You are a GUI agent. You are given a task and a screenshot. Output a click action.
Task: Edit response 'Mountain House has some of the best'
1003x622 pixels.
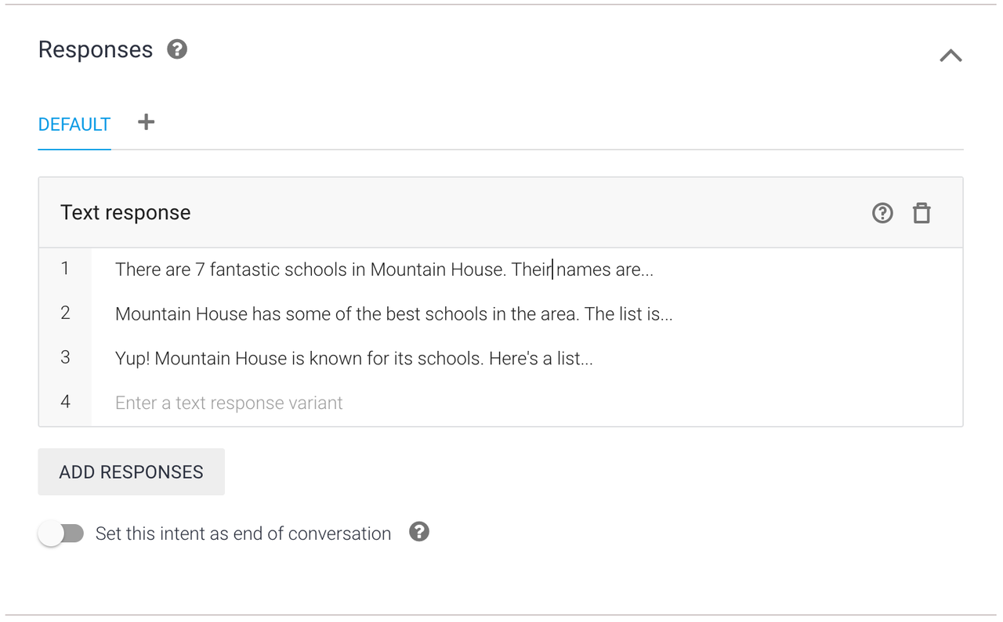tap(527, 314)
